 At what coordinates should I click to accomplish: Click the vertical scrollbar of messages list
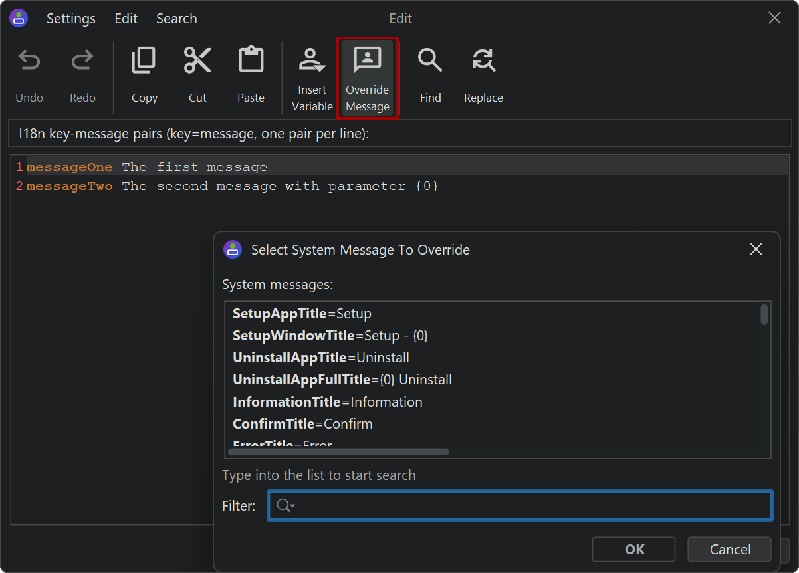(764, 314)
